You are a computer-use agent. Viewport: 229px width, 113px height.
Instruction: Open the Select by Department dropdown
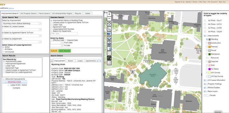coord(40,42)
